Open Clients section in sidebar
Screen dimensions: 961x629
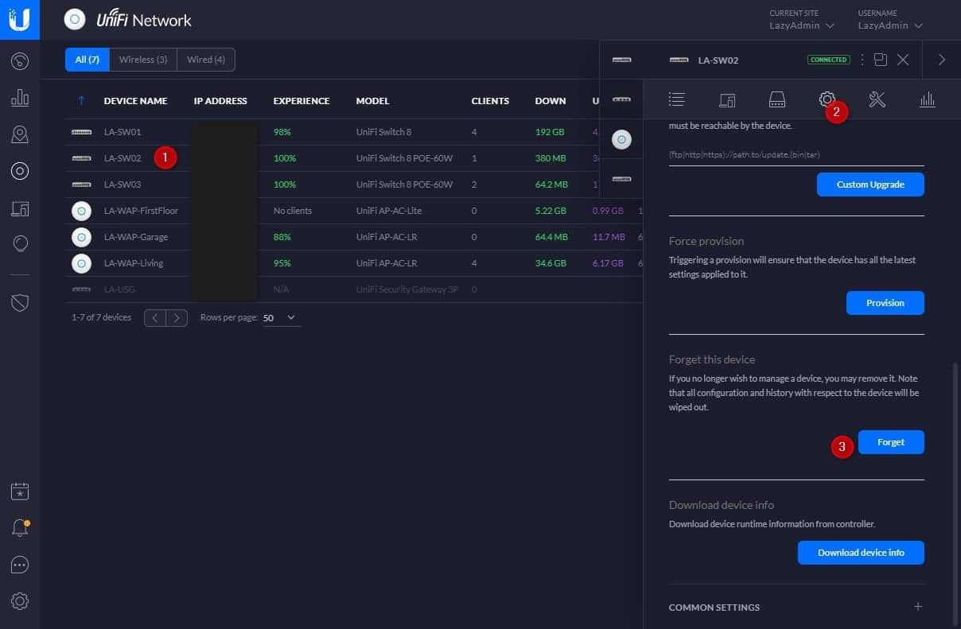pyautogui.click(x=20, y=208)
